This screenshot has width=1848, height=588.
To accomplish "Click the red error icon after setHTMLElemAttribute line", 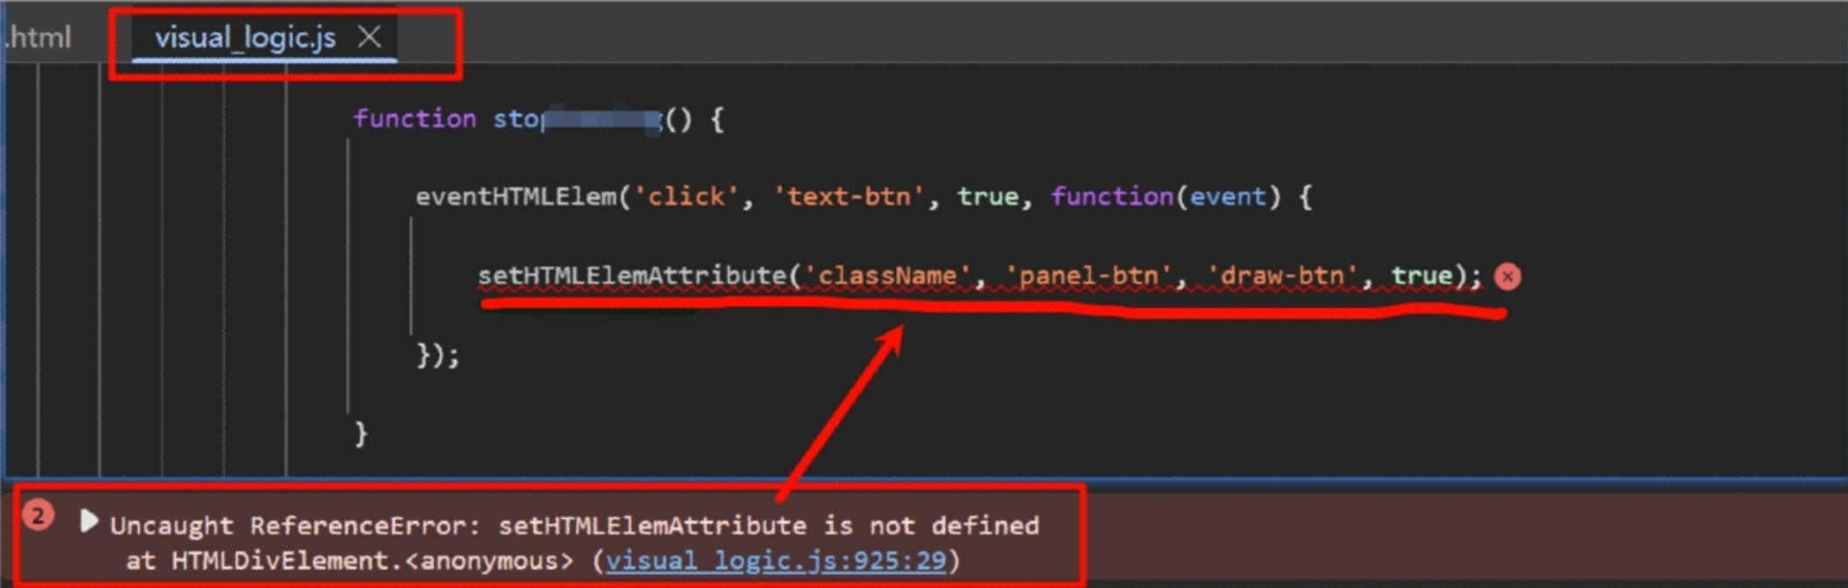I will click(1507, 277).
